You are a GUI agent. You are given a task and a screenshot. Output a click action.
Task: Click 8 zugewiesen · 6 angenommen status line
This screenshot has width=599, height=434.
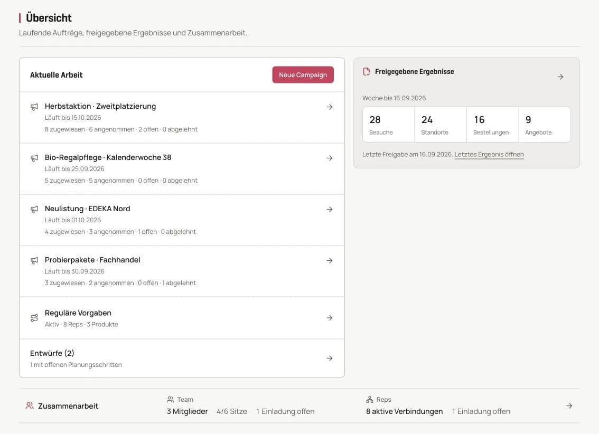(121, 129)
